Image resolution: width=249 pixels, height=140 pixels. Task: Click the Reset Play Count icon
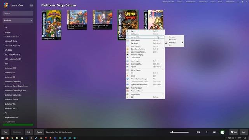coord(128,88)
